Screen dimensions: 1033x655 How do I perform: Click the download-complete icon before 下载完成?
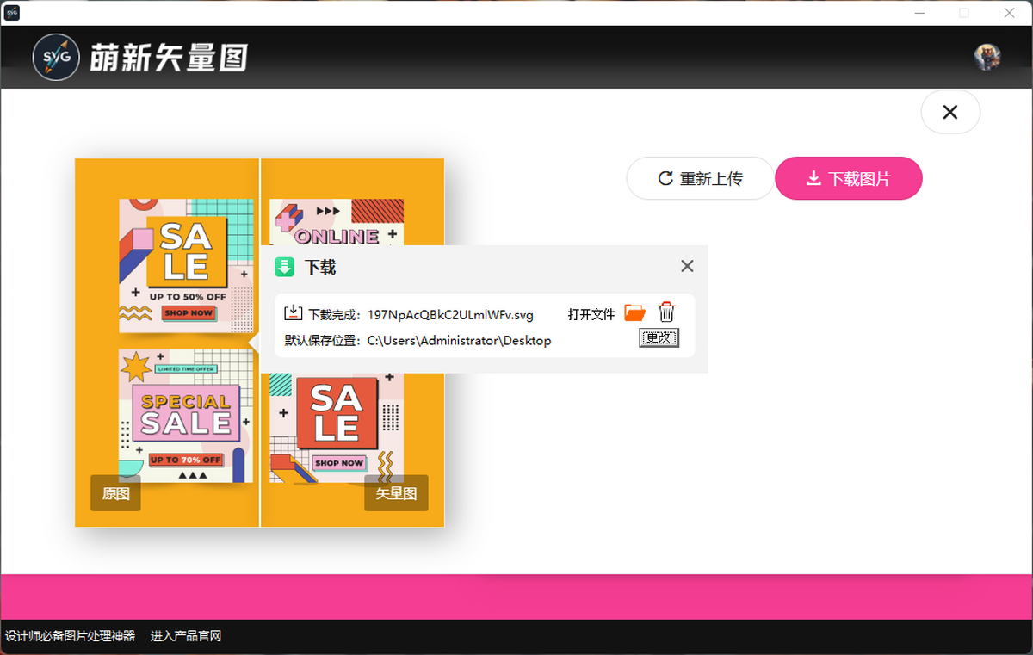coord(294,313)
